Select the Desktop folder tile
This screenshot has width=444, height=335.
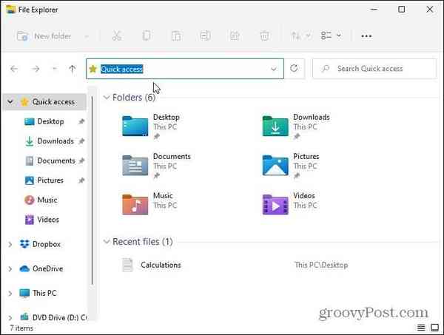point(151,126)
